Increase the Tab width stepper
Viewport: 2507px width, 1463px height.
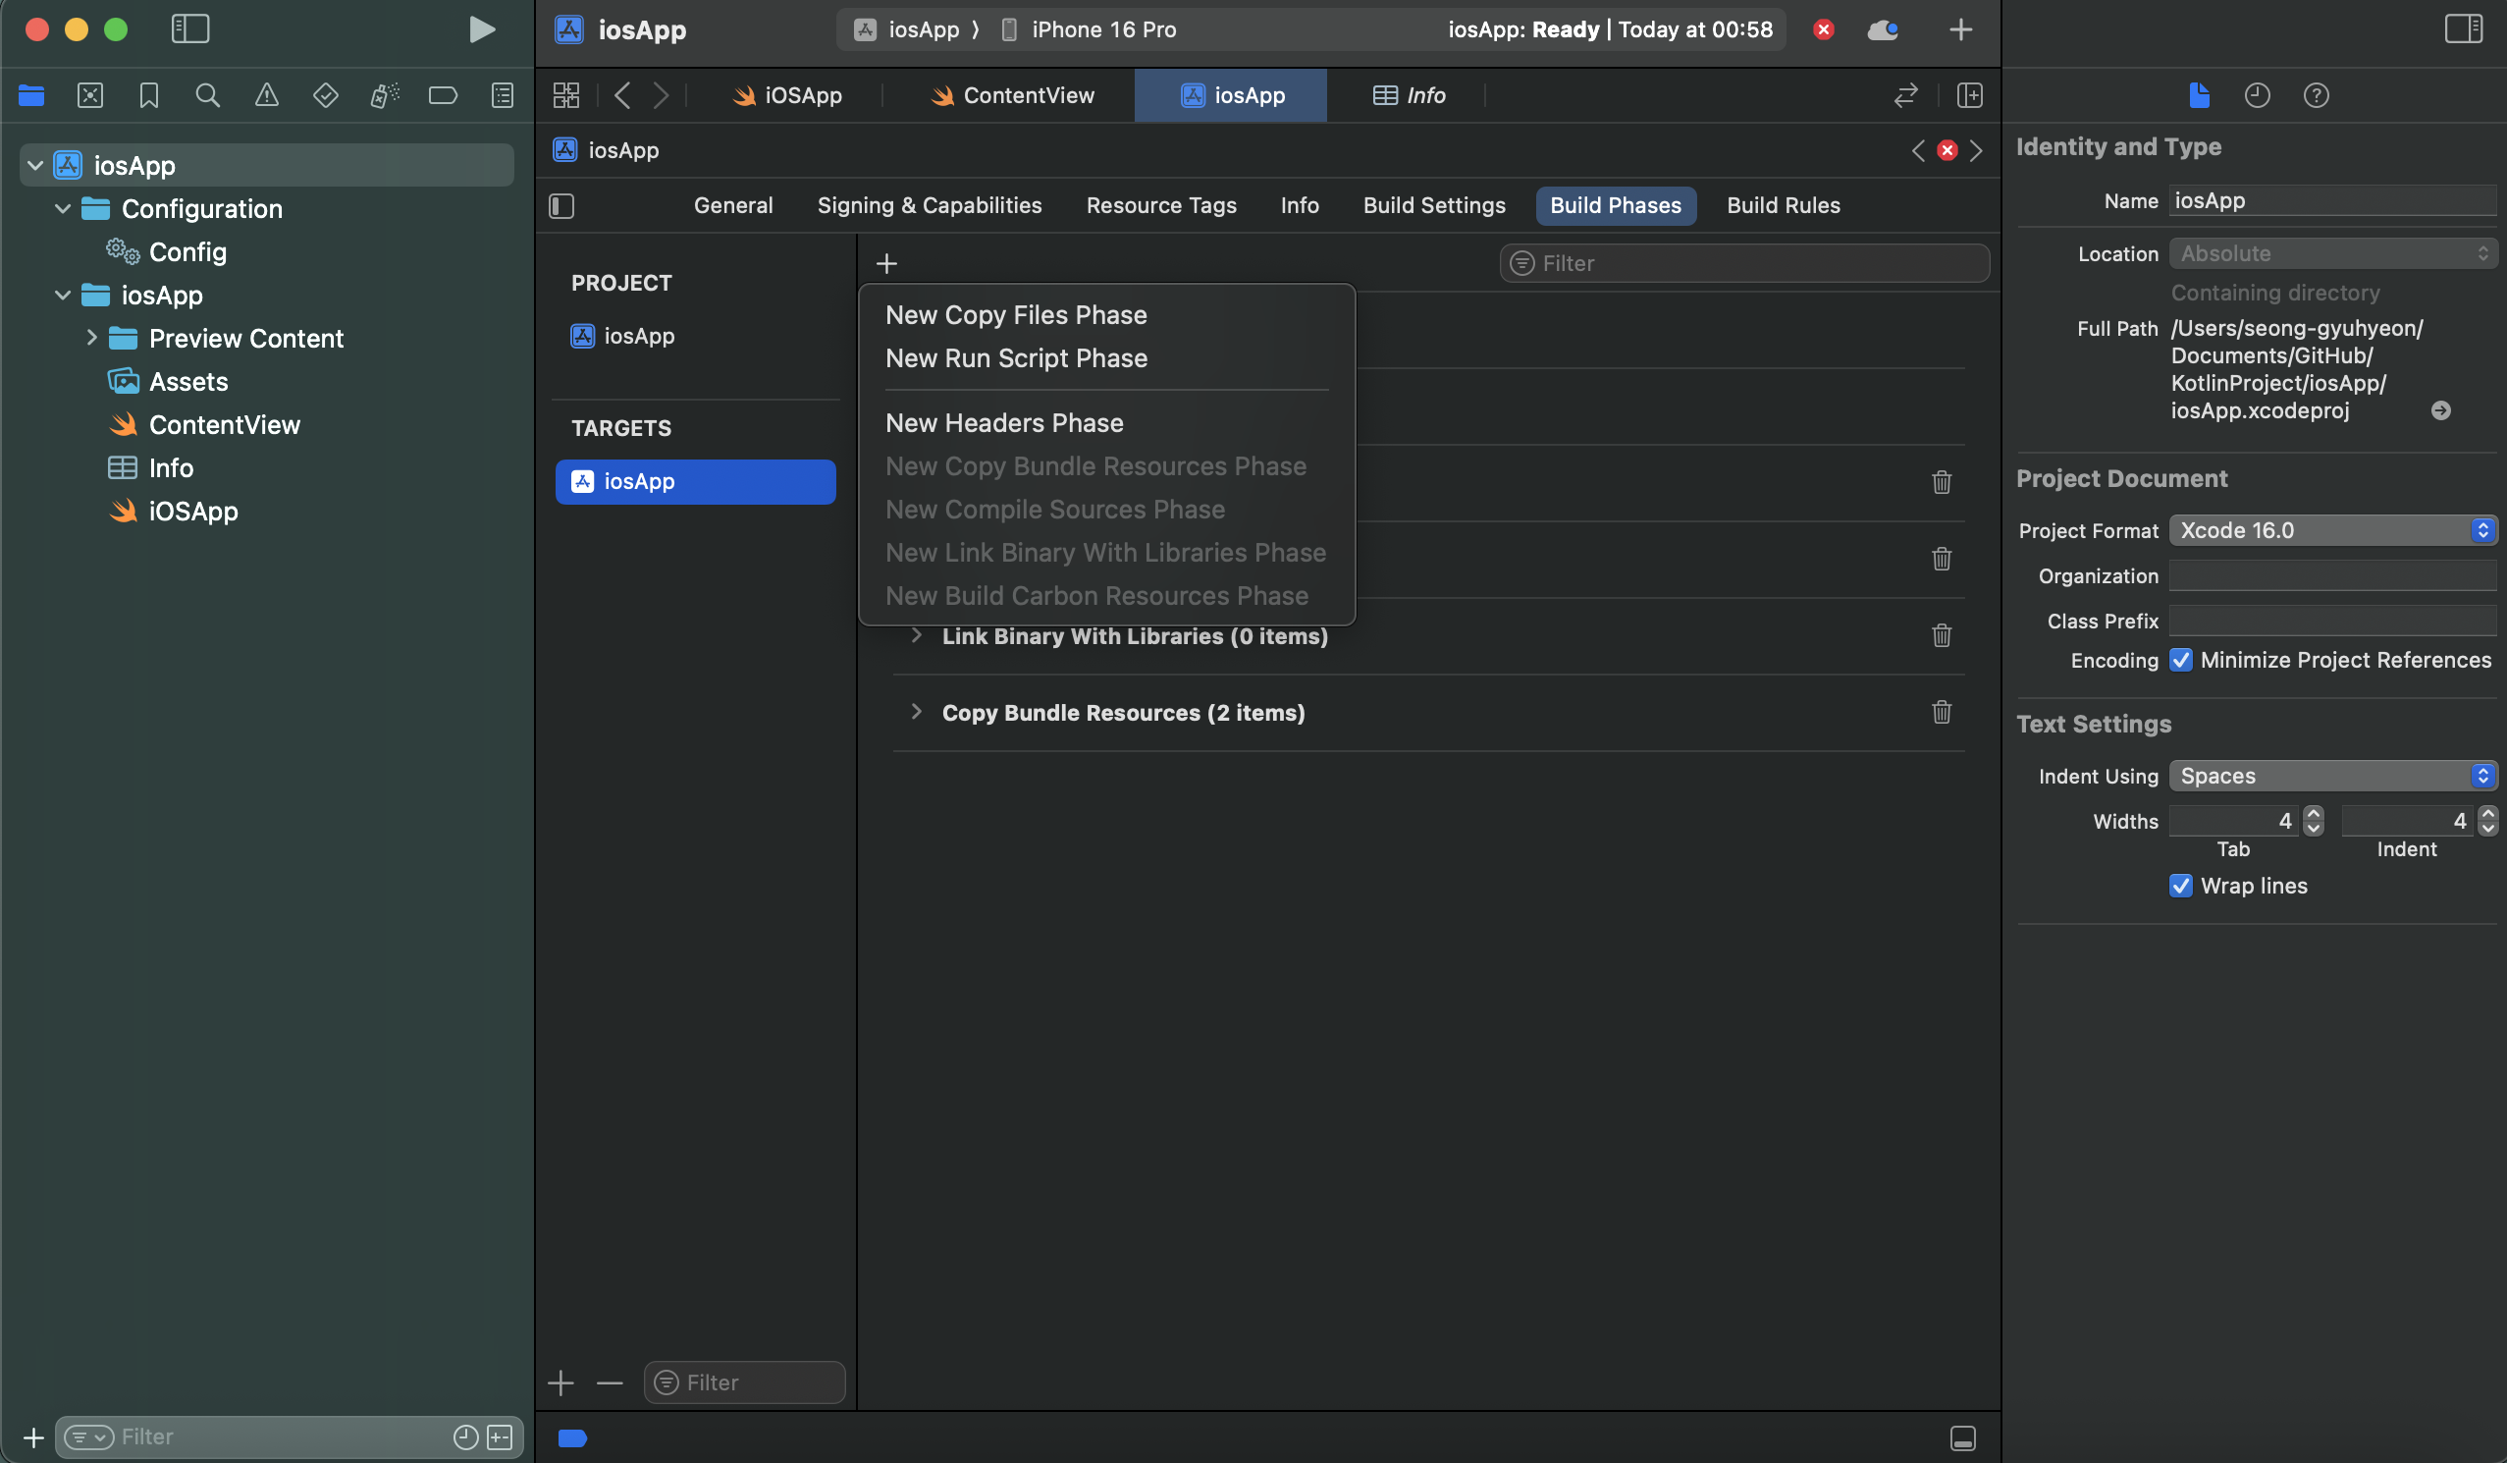tap(2313, 814)
